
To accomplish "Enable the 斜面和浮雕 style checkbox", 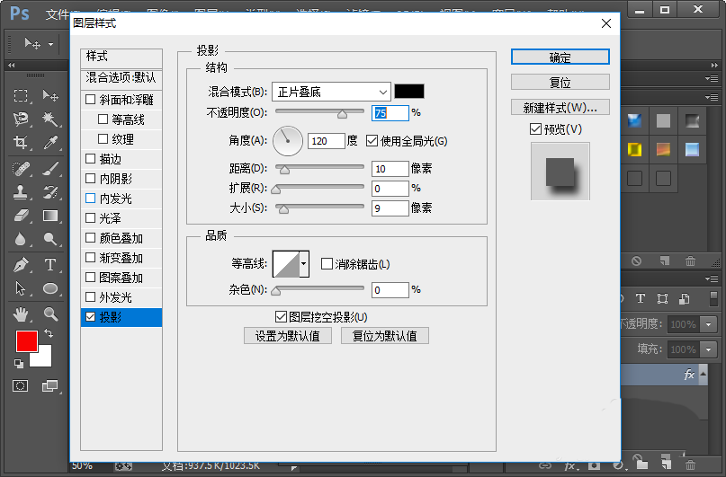I will (91, 100).
